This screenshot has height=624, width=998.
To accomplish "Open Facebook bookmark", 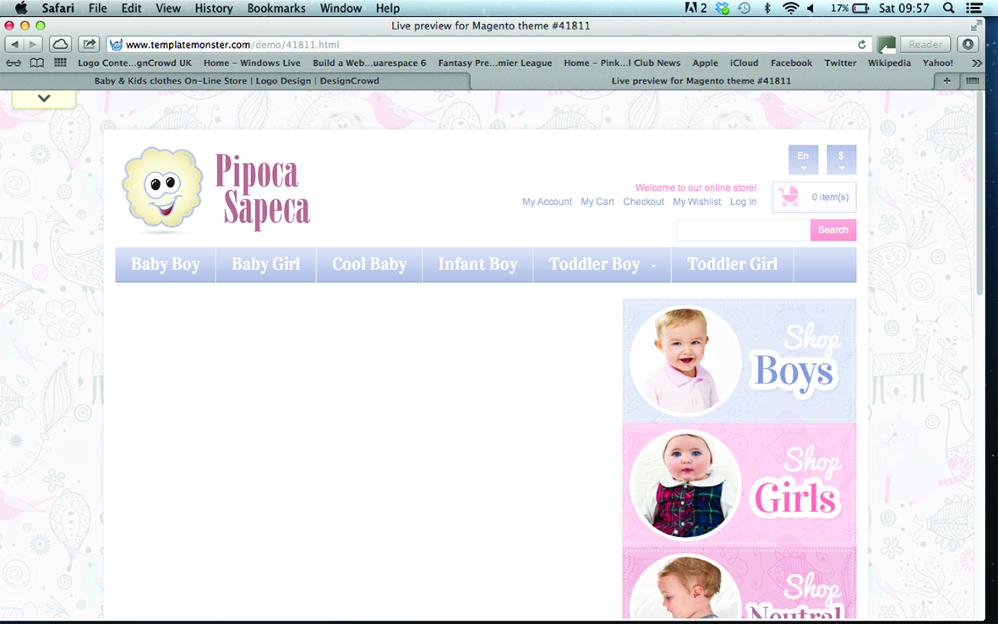I will coord(791,63).
